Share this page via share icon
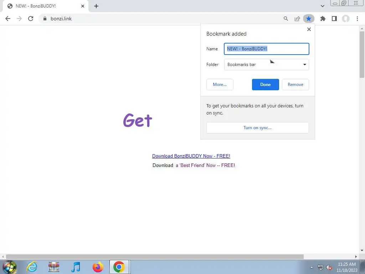Image resolution: width=365 pixels, height=274 pixels. coord(297,19)
